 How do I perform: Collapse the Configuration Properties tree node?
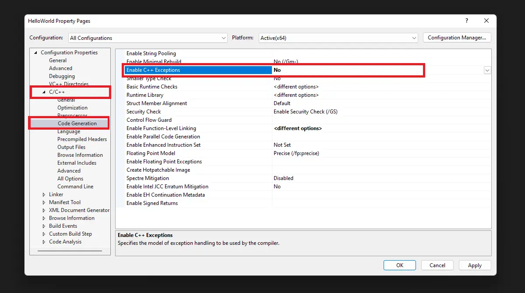click(x=35, y=53)
